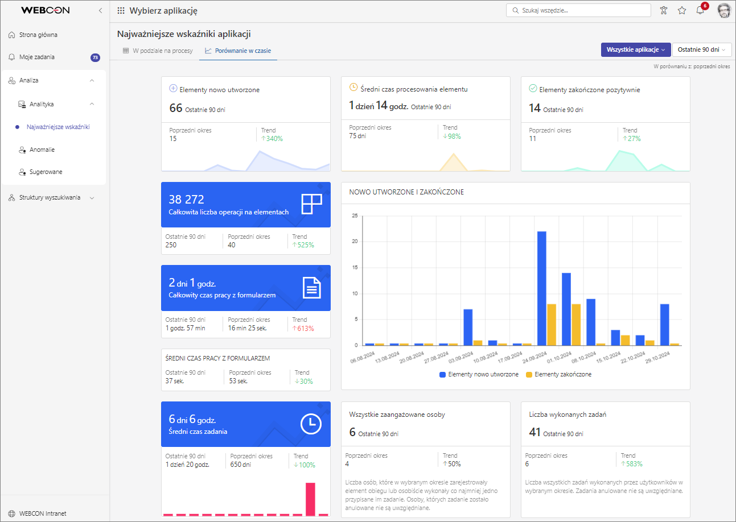Collapse the sidebar with the chevron arrow
The width and height of the screenshot is (736, 522).
(x=101, y=10)
